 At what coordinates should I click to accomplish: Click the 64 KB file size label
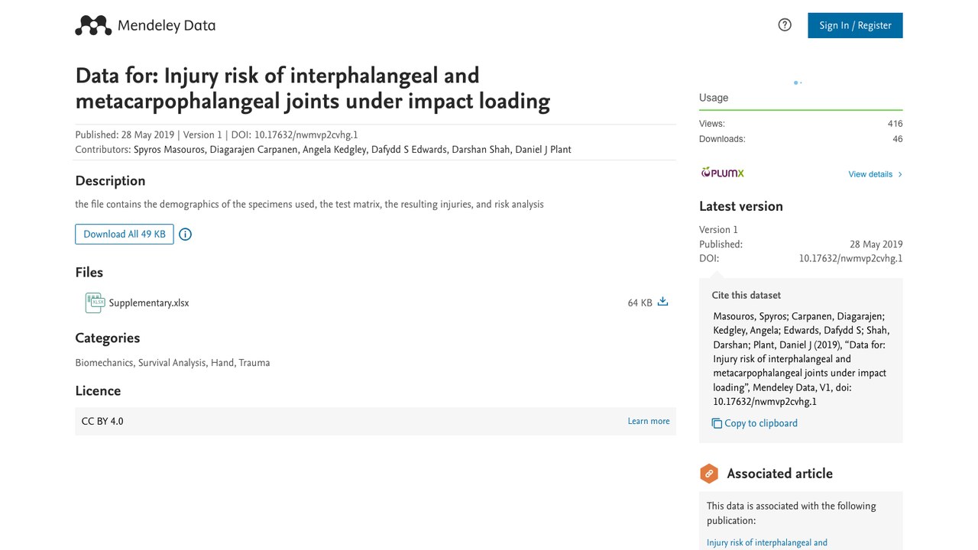click(640, 303)
